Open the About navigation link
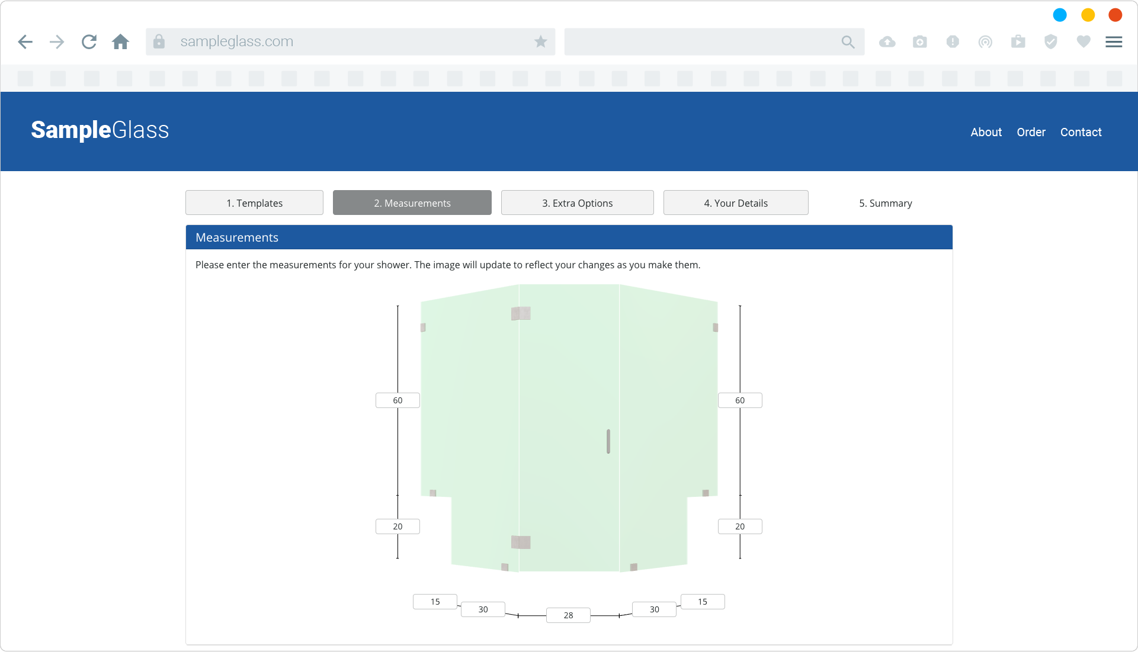The width and height of the screenshot is (1138, 652). (x=986, y=132)
